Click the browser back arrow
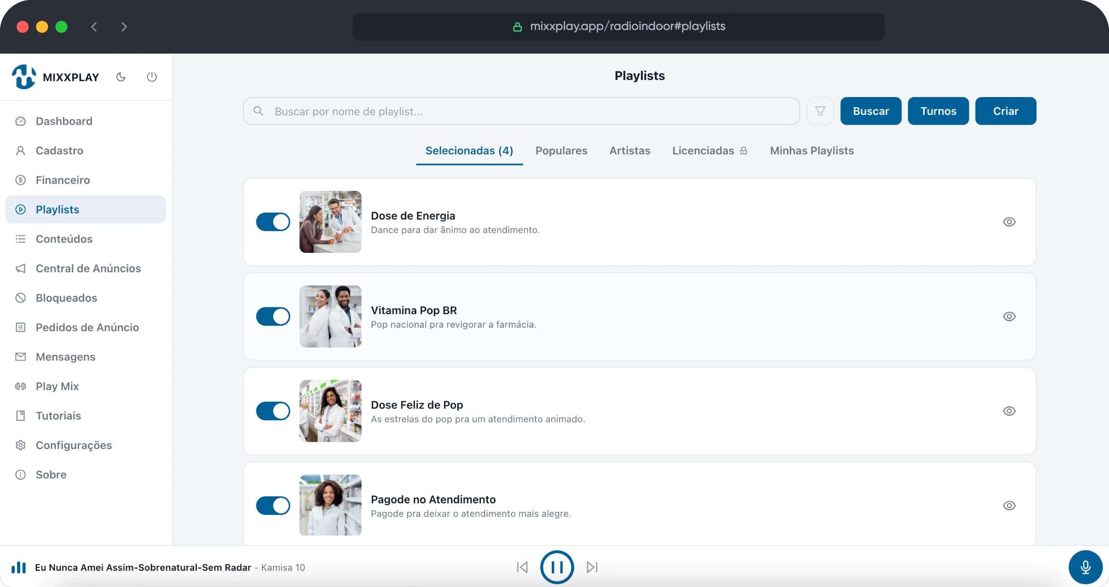Viewport: 1109px width, 587px height. click(x=94, y=27)
